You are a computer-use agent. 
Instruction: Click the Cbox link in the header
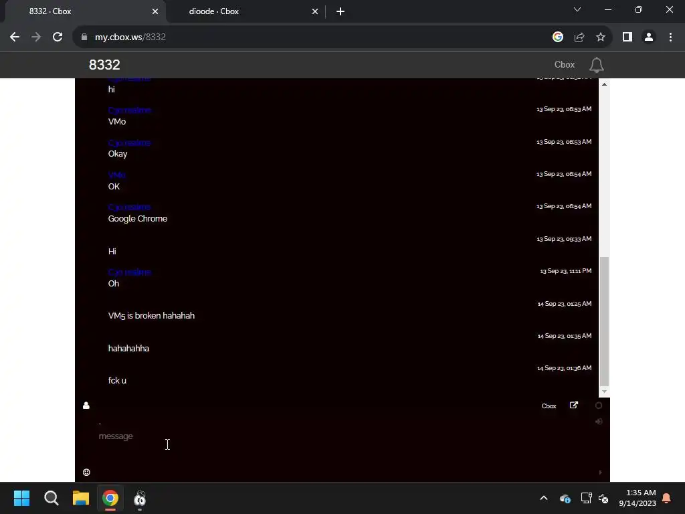pos(565,65)
